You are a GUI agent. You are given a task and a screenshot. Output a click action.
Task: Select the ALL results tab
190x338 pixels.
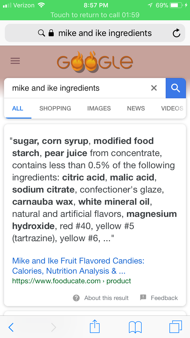pos(18,108)
